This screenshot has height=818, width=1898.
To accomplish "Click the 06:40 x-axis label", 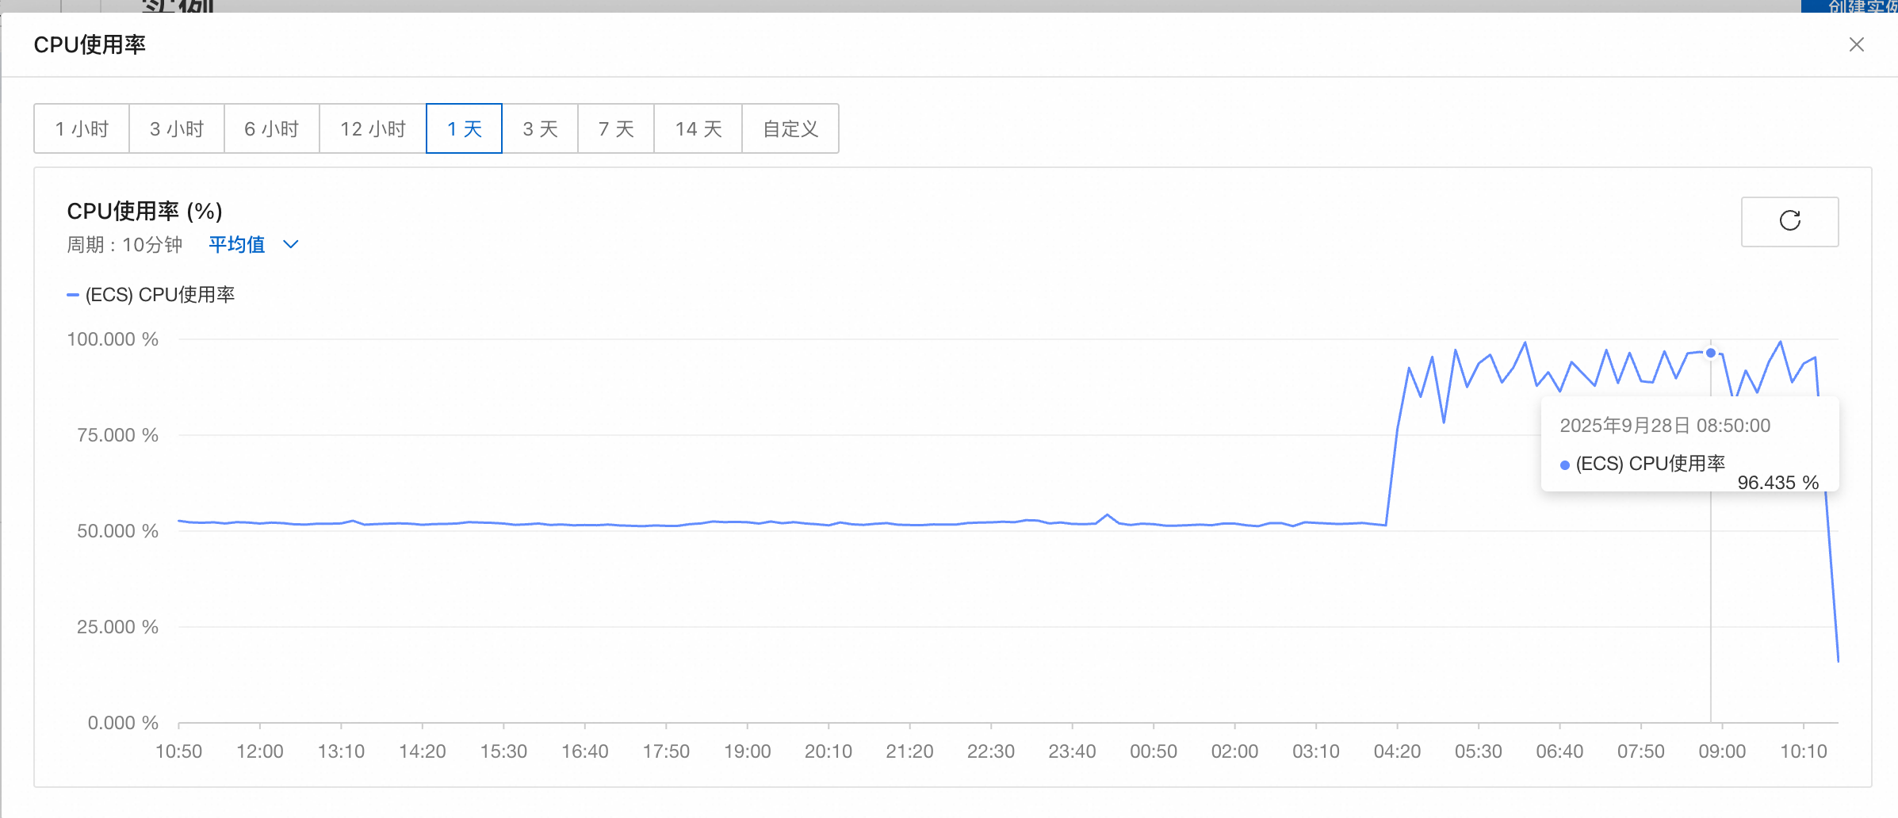I will [1559, 751].
